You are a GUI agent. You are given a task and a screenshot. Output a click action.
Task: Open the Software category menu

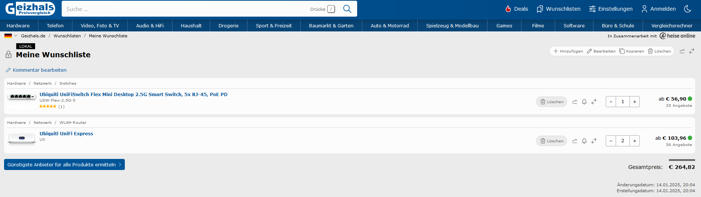[x=574, y=26]
